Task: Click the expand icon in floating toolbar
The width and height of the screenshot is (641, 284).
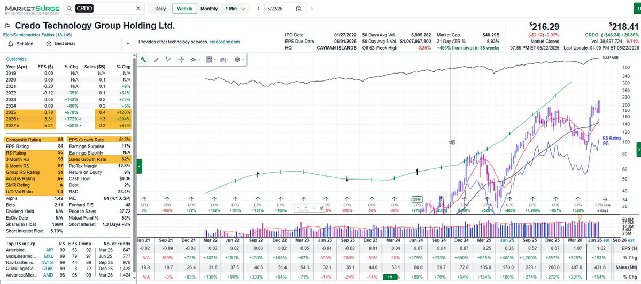Action: 314,208
